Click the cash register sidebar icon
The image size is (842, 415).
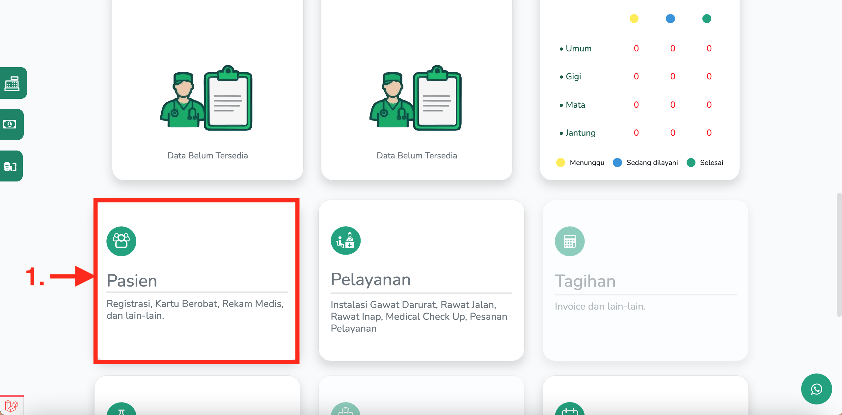[x=12, y=83]
